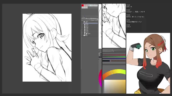Click the sketched eye on the main canvas

point(41,36)
